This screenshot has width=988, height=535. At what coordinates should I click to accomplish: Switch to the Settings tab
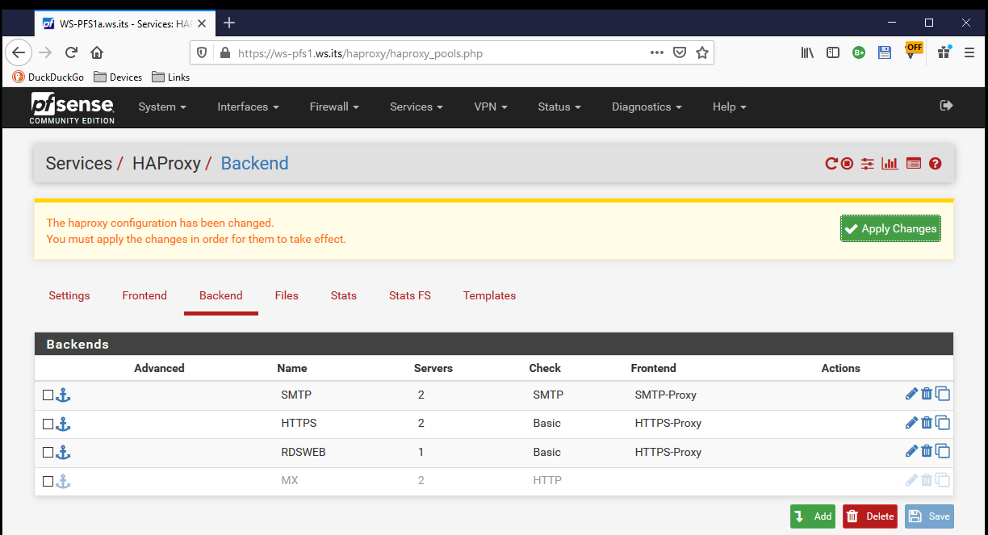[x=69, y=295]
